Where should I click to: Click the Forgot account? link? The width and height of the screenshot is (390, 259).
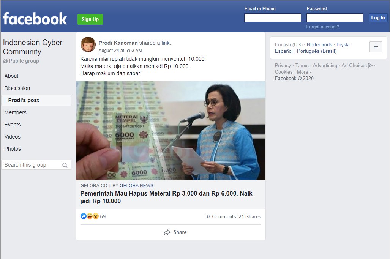(323, 27)
